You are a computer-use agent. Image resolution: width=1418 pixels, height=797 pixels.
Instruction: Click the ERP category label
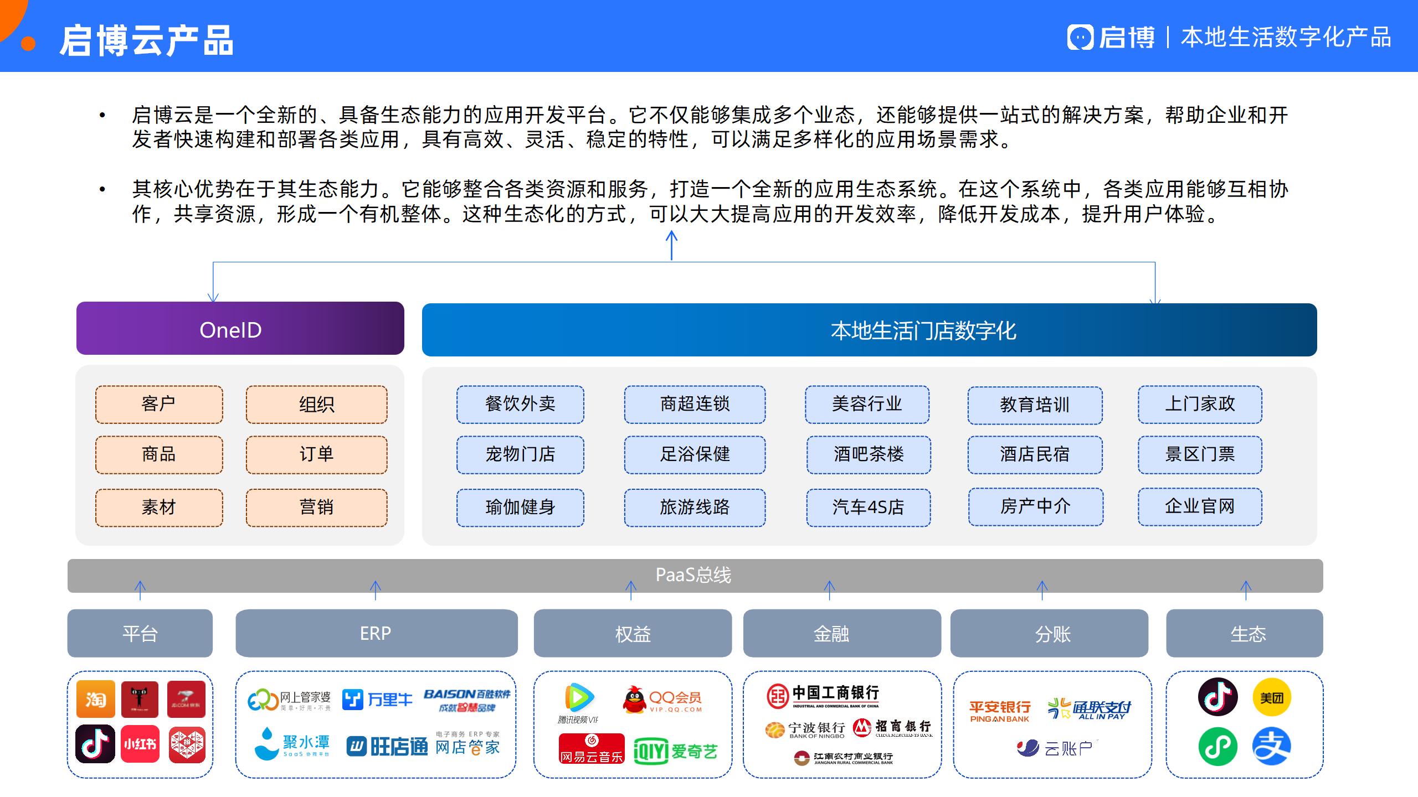(x=376, y=633)
